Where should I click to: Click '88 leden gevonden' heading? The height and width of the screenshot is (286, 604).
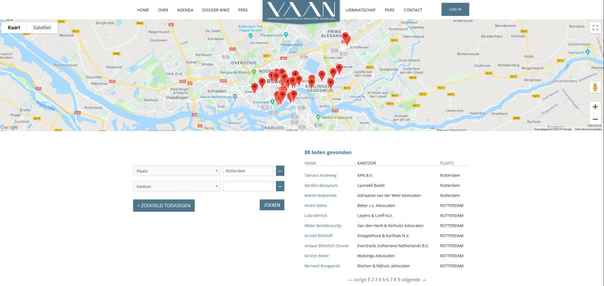(x=328, y=152)
